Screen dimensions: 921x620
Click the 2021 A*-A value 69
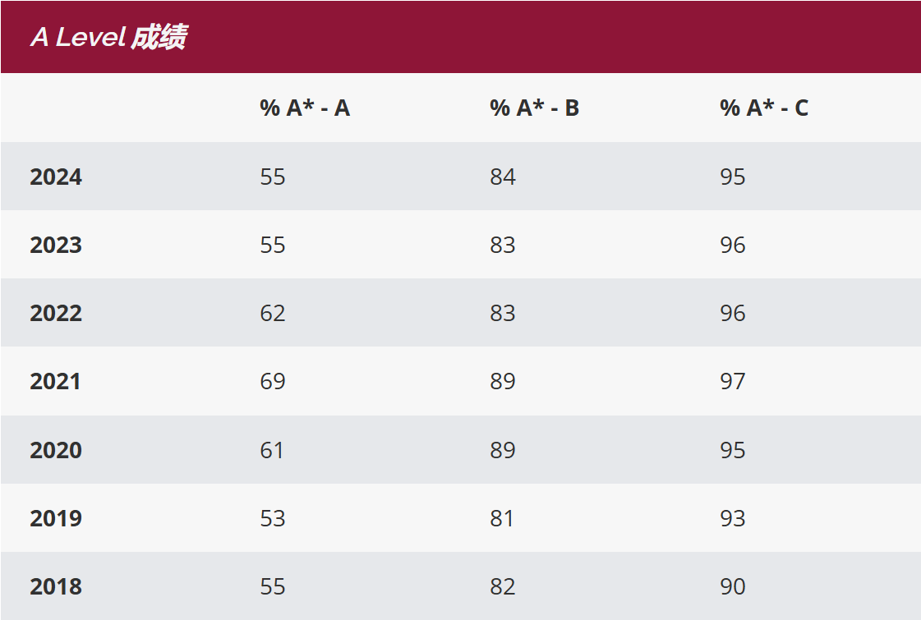(273, 381)
